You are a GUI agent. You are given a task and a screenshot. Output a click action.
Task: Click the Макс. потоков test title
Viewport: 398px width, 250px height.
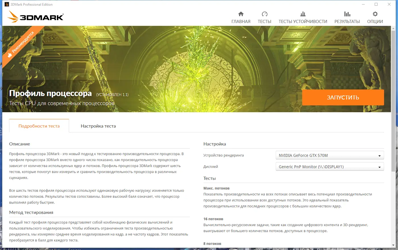pyautogui.click(x=216, y=188)
